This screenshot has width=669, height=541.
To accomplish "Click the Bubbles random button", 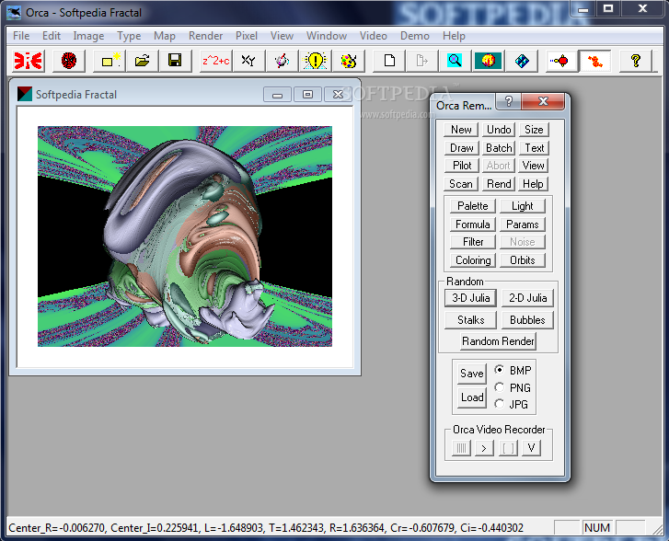I will tap(528, 320).
